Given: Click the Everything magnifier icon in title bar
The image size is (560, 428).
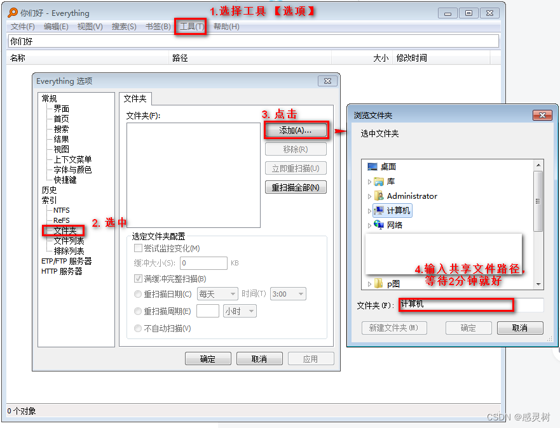Looking at the screenshot, I should (13, 13).
